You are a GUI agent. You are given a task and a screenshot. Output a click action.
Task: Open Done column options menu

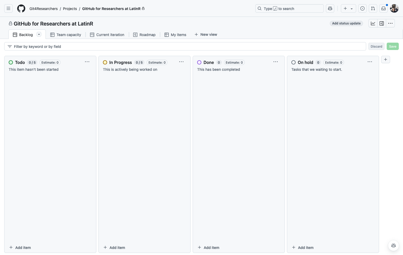[x=276, y=62]
